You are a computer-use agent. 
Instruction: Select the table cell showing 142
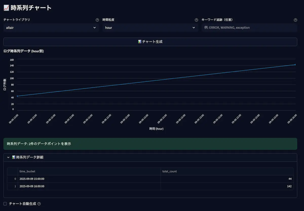pos(227,186)
